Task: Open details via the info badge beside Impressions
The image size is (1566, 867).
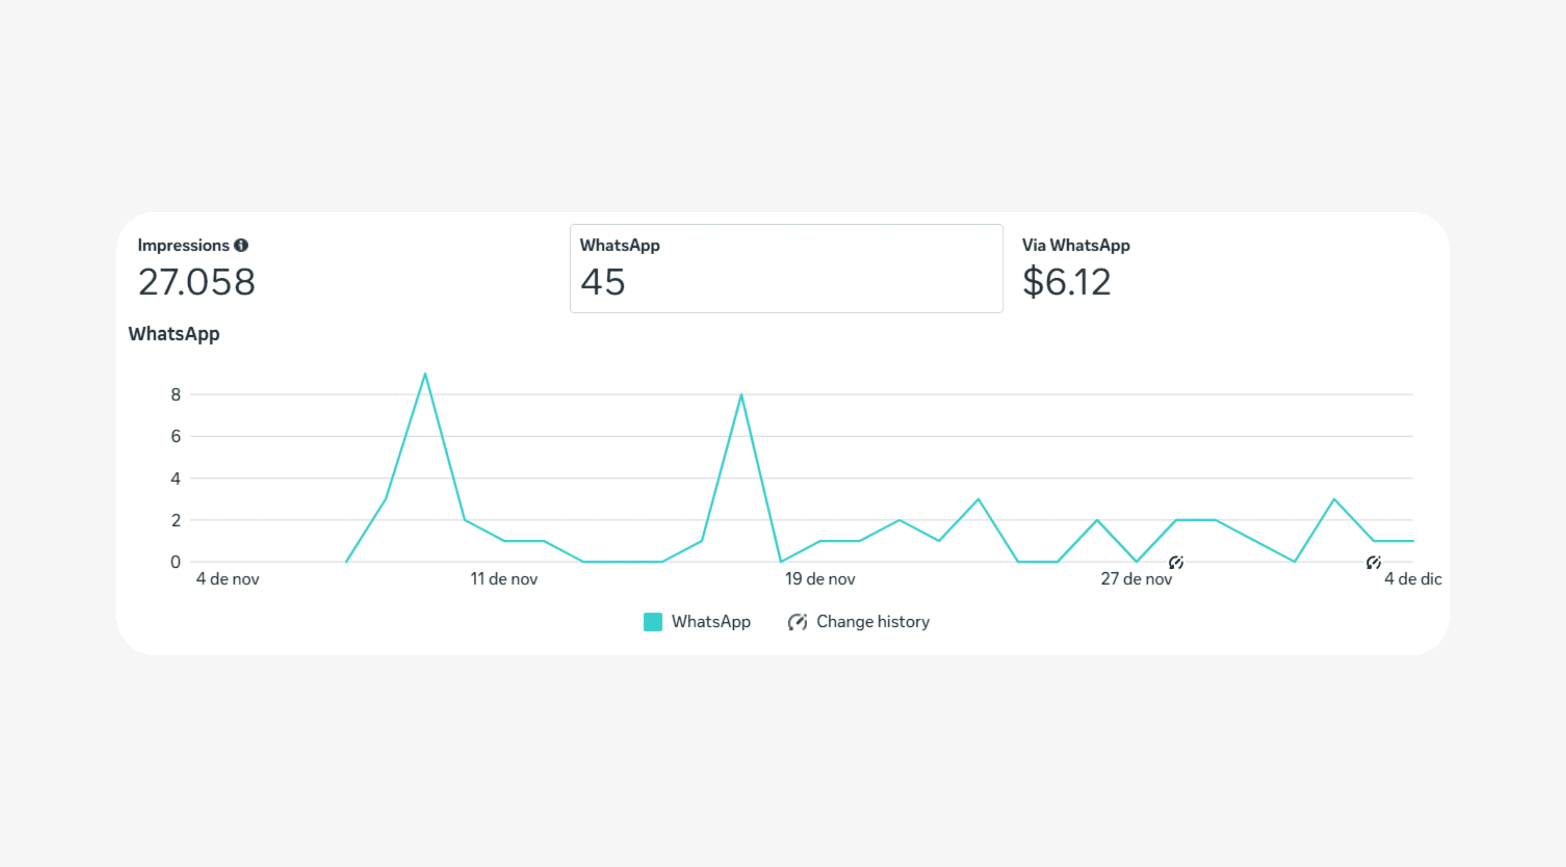Action: tap(242, 245)
